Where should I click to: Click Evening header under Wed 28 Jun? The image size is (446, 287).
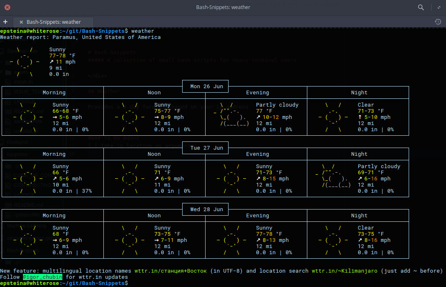pos(257,216)
